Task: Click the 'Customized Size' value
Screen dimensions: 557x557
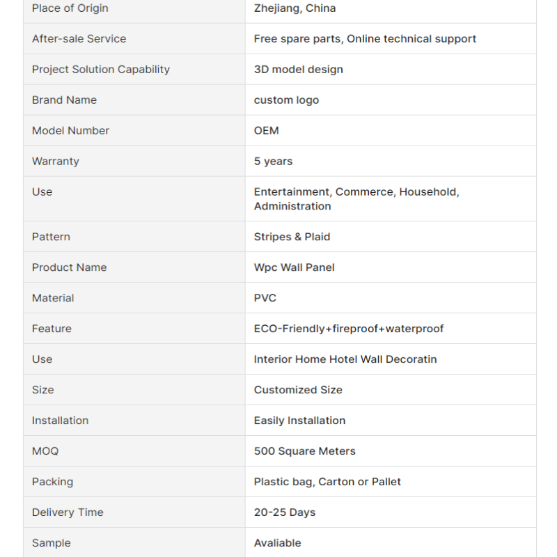Action: [x=298, y=390]
